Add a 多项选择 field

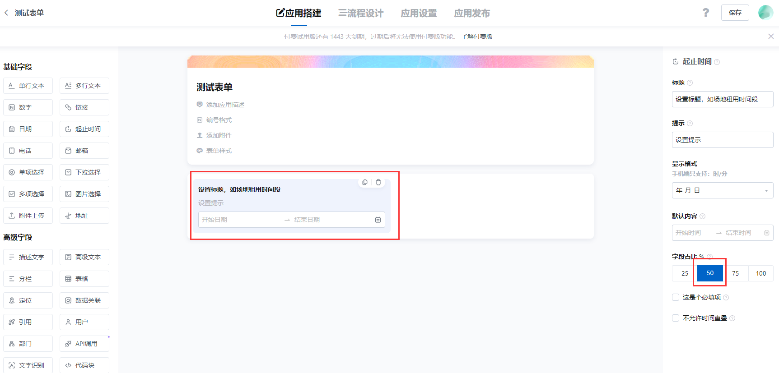(28, 194)
